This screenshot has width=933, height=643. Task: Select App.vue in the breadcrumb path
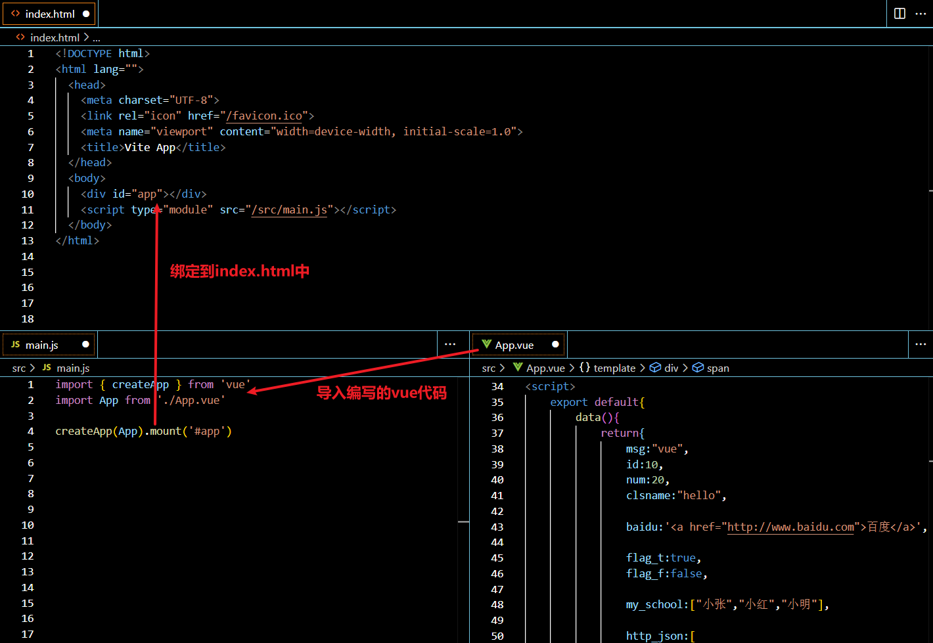point(545,368)
